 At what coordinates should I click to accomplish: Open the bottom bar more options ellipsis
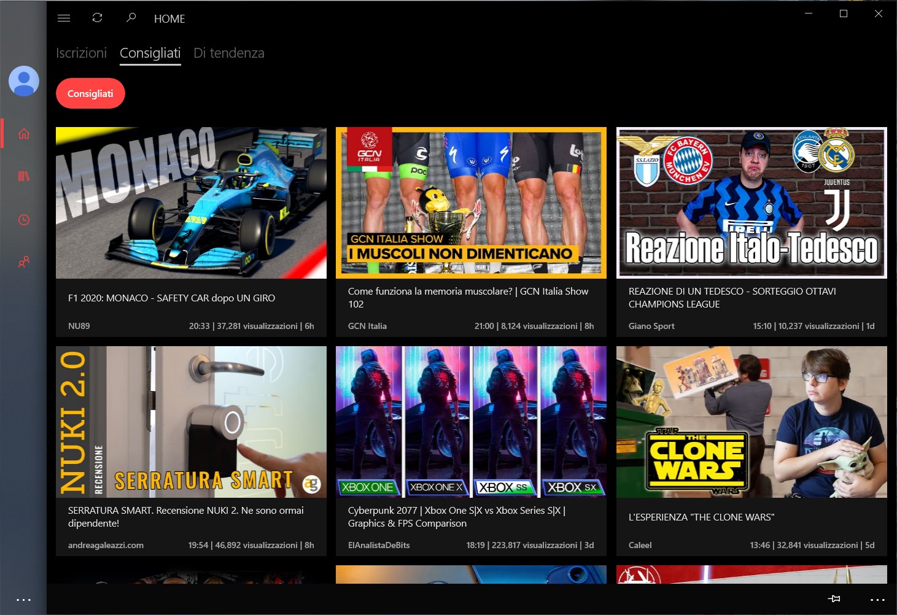click(x=878, y=600)
